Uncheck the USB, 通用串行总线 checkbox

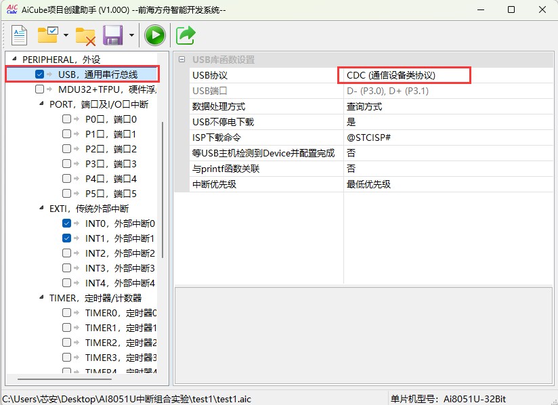tap(39, 74)
